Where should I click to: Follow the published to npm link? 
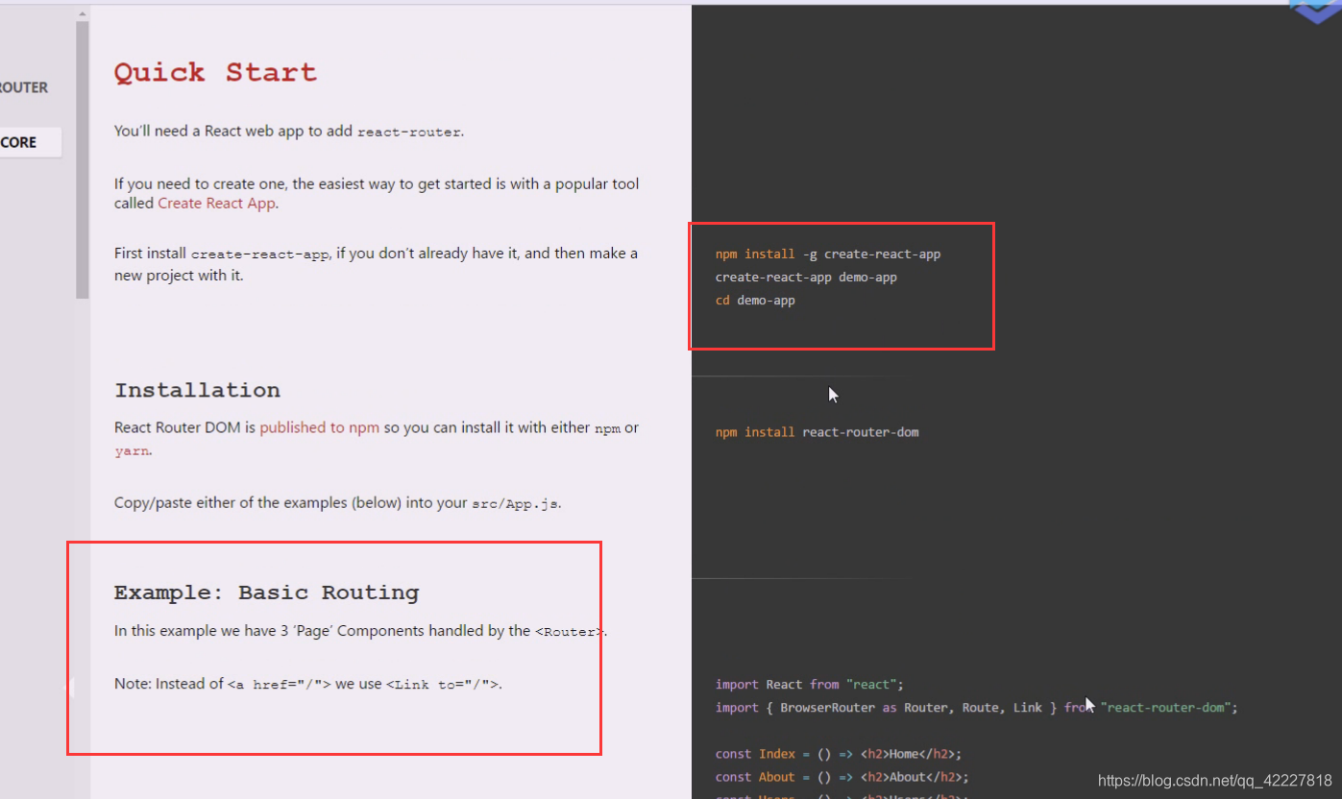pos(319,427)
